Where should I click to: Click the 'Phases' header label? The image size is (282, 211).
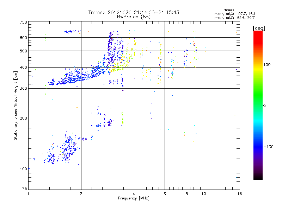(228, 10)
